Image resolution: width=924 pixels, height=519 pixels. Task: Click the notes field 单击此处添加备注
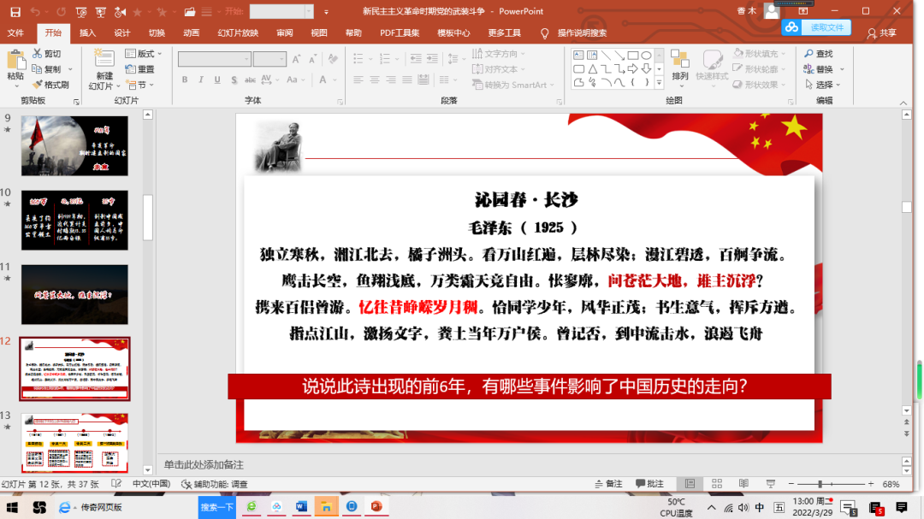pyautogui.click(x=204, y=465)
